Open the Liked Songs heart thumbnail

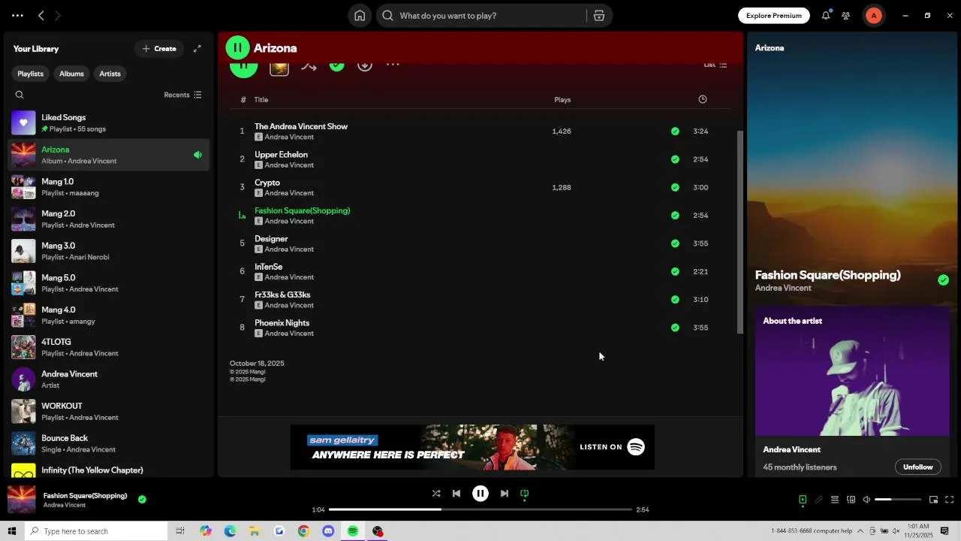coord(23,122)
